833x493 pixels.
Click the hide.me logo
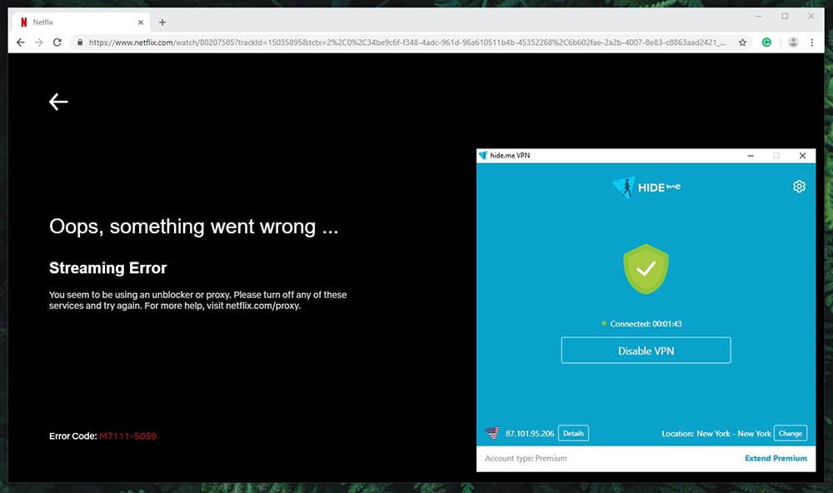[646, 187]
